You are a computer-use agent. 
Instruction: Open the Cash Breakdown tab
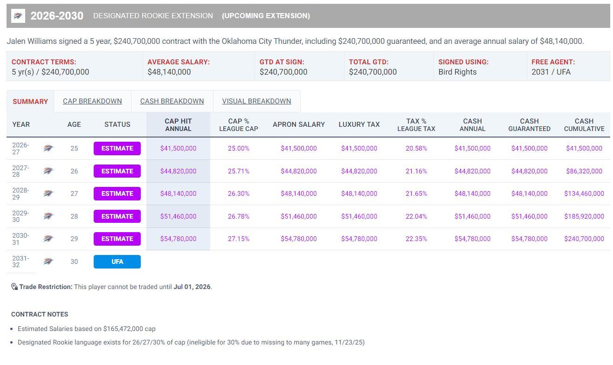172,101
